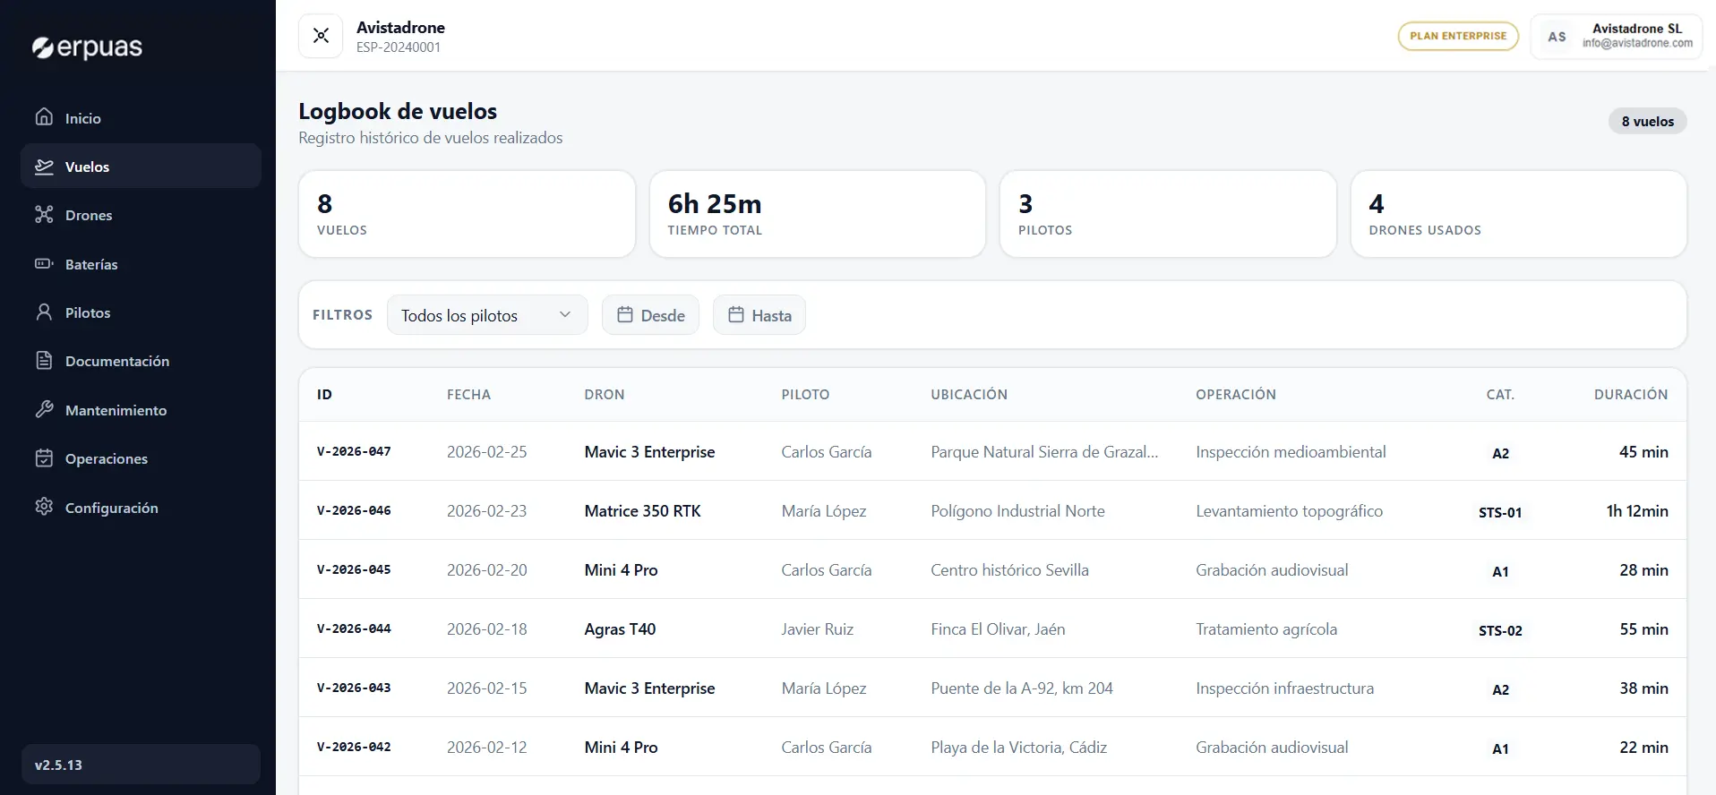Click the Avistadrone drone logo icon

coord(321,36)
